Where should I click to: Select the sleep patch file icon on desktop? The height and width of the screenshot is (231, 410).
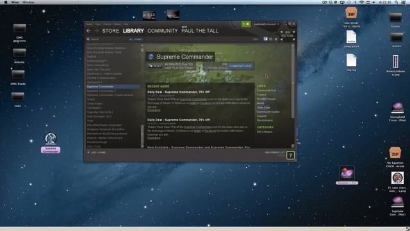click(351, 37)
